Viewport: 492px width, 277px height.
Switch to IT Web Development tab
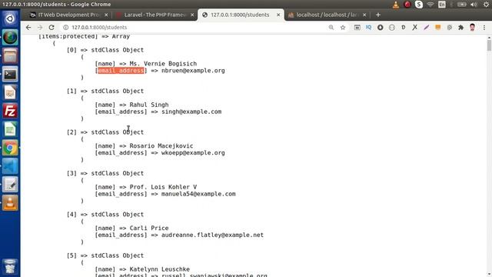pyautogui.click(x=68, y=15)
